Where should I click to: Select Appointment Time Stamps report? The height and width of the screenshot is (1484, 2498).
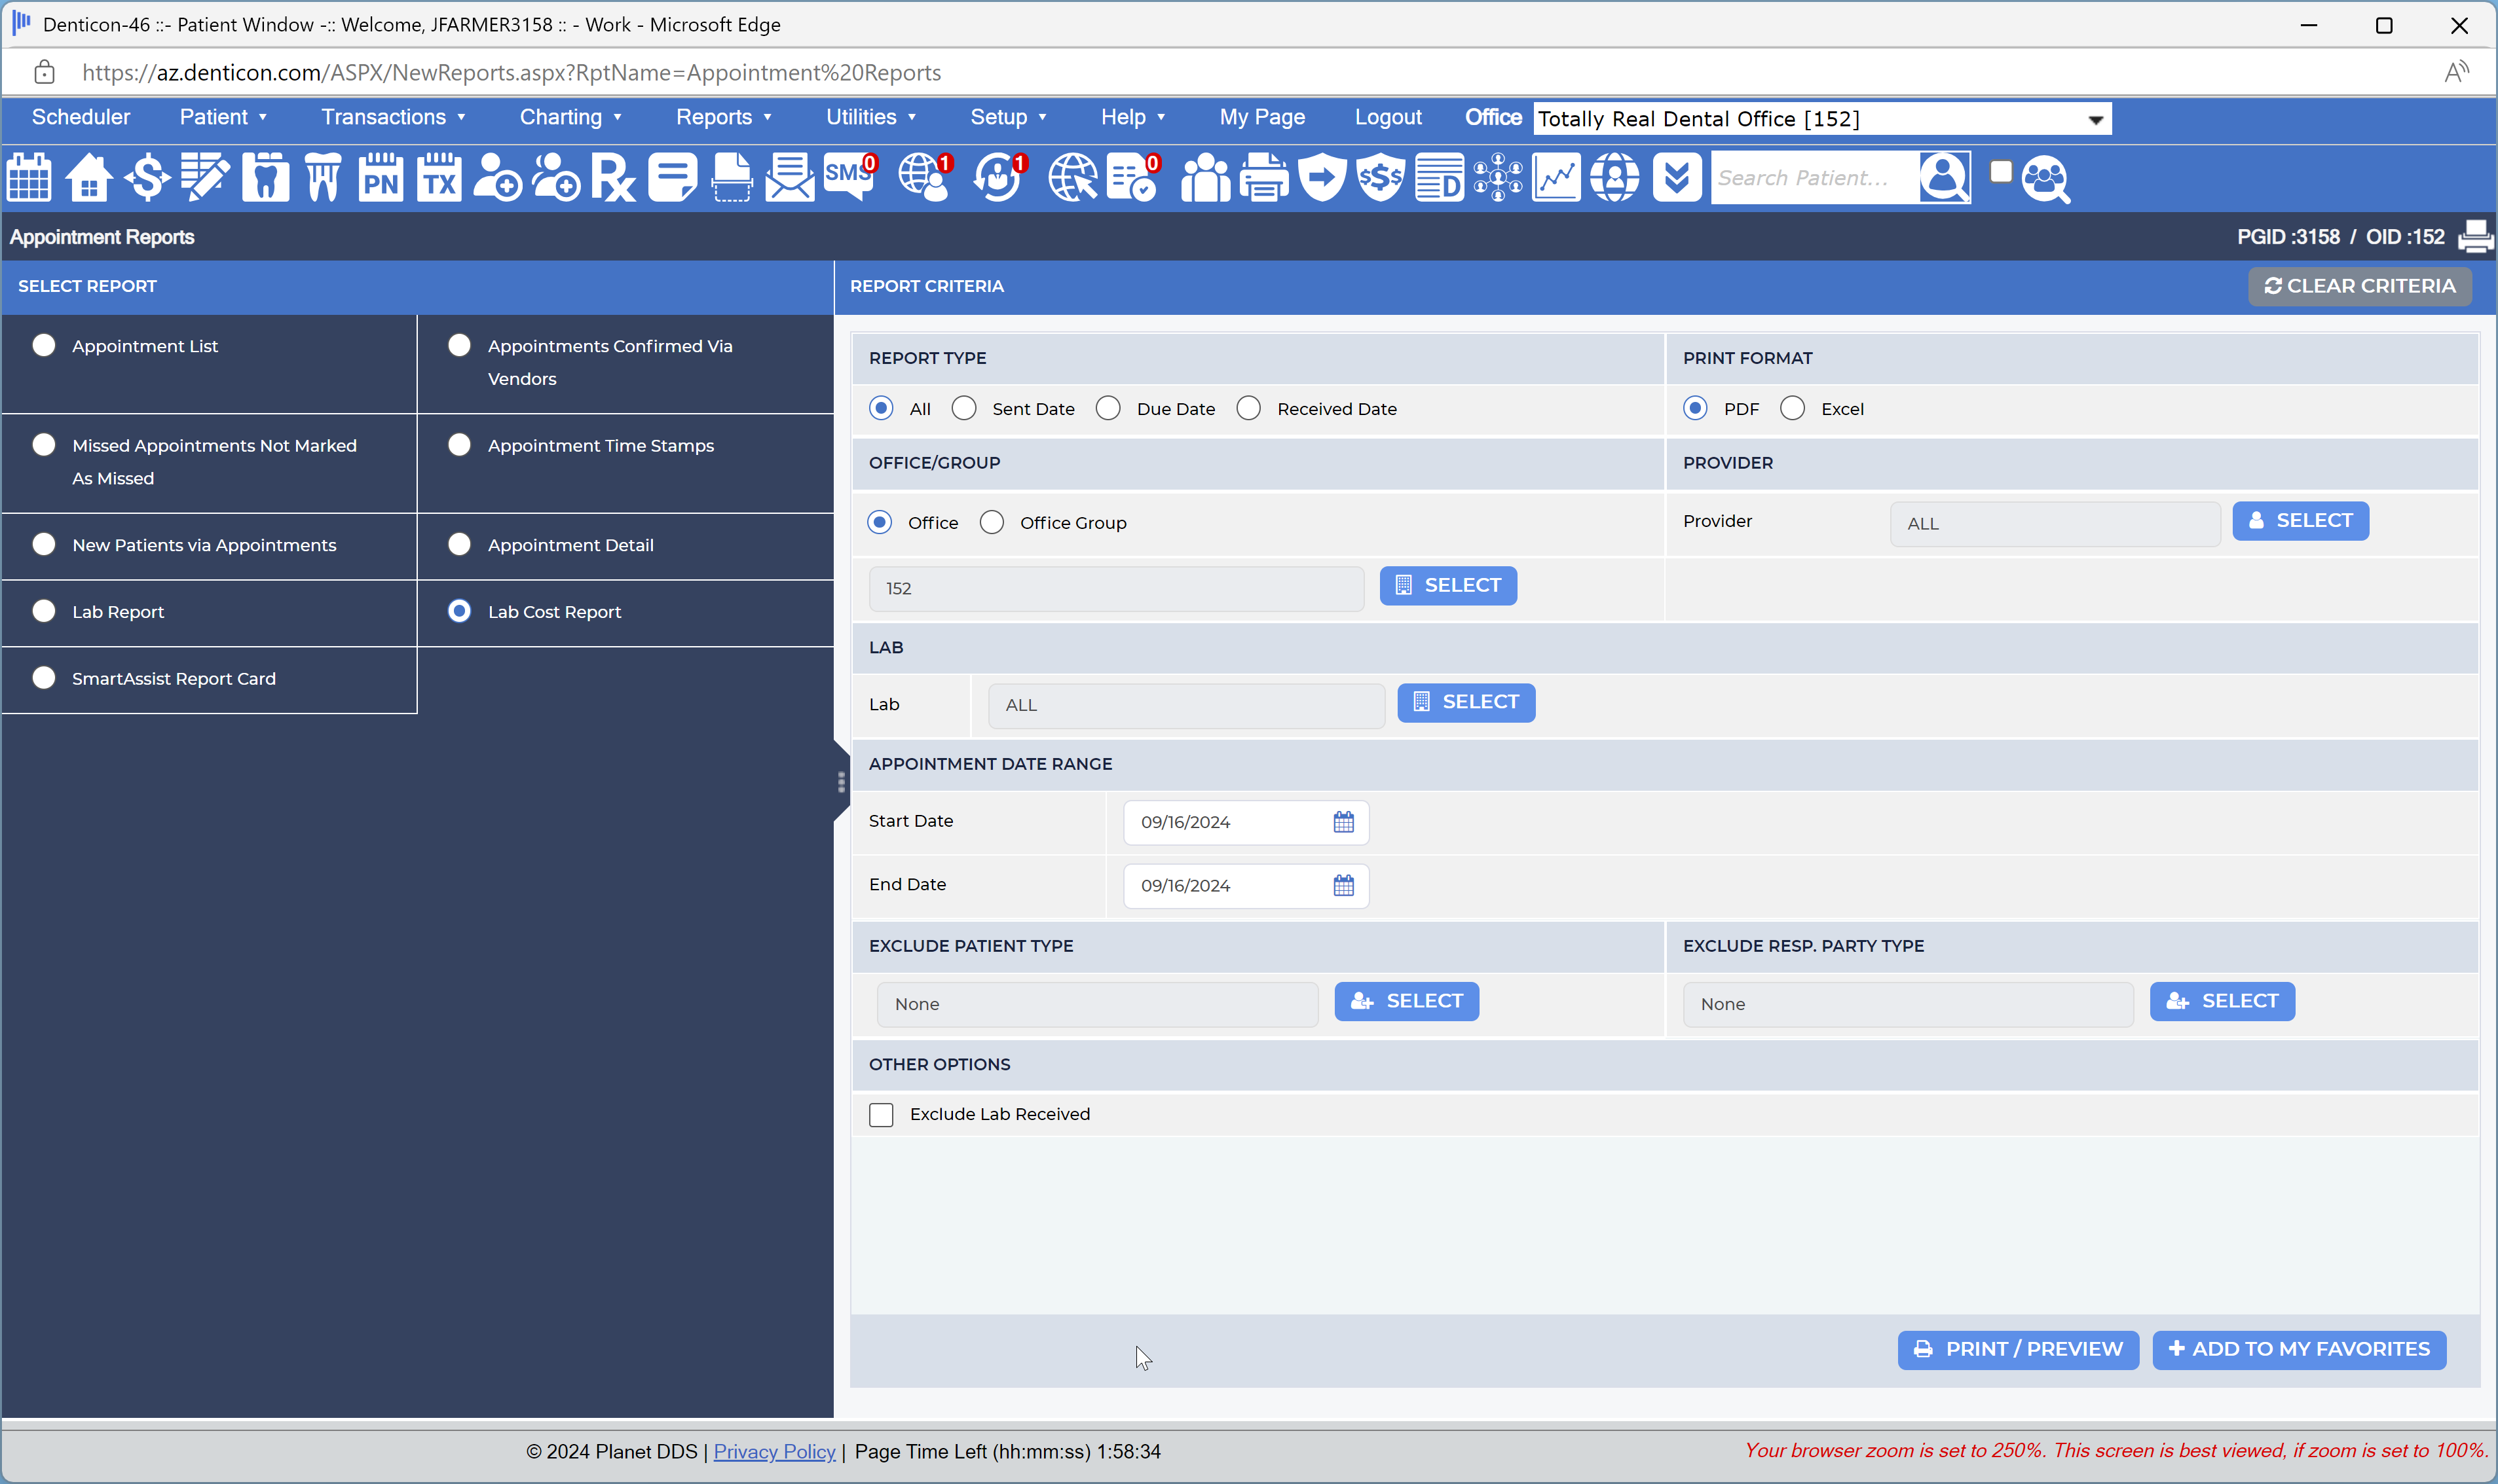coord(459,444)
